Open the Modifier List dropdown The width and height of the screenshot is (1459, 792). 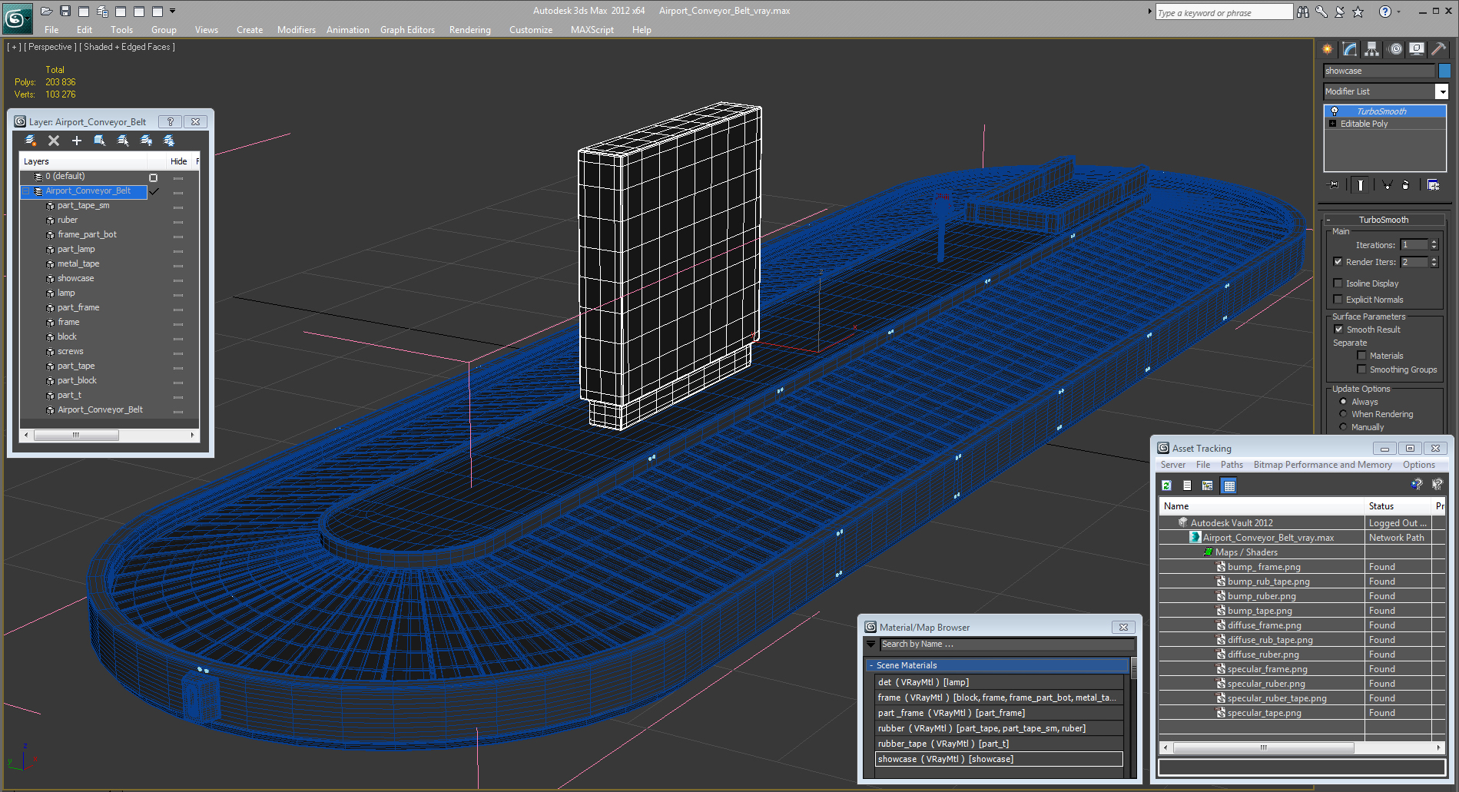pos(1442,91)
